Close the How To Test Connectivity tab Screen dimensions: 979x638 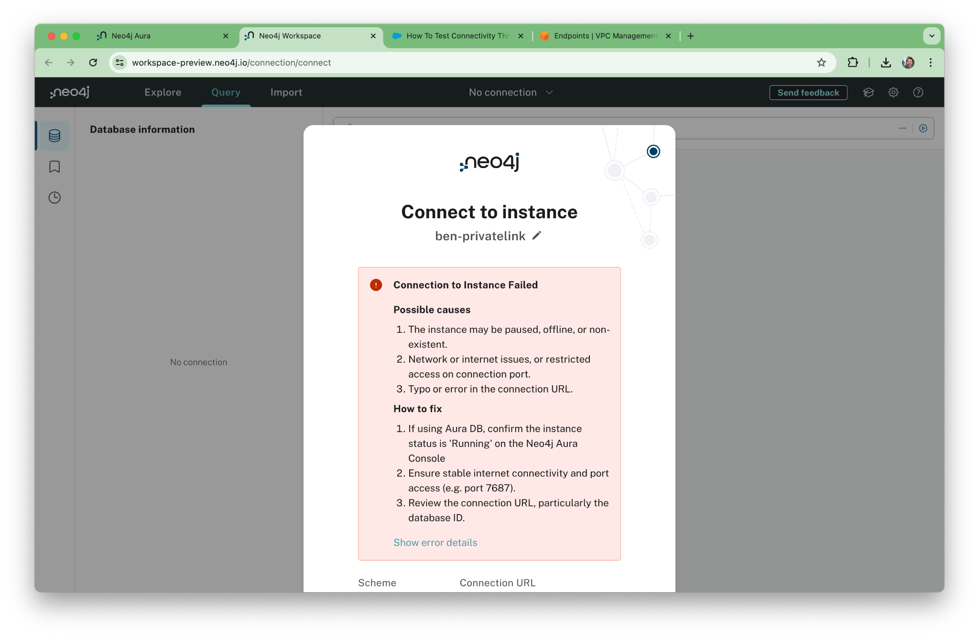521,36
